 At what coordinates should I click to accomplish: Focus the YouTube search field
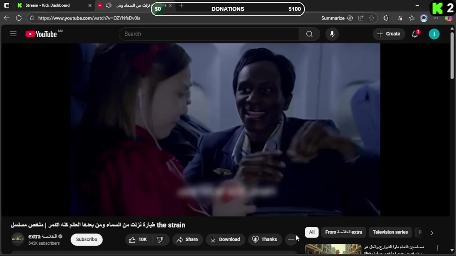[x=209, y=34]
